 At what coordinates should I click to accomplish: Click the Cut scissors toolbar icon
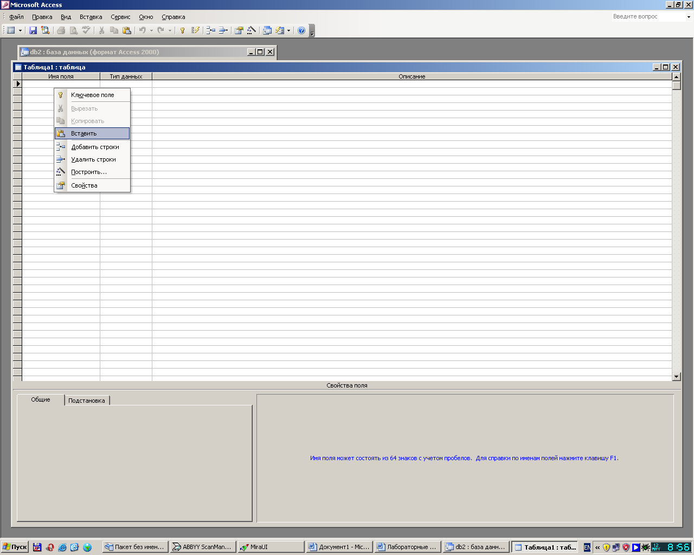point(101,30)
